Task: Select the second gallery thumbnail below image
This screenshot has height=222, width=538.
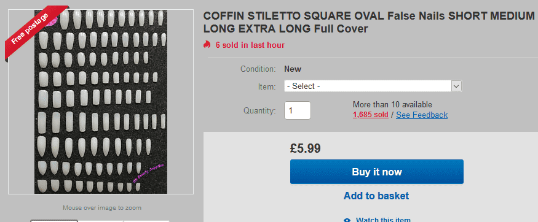Action: (101, 221)
